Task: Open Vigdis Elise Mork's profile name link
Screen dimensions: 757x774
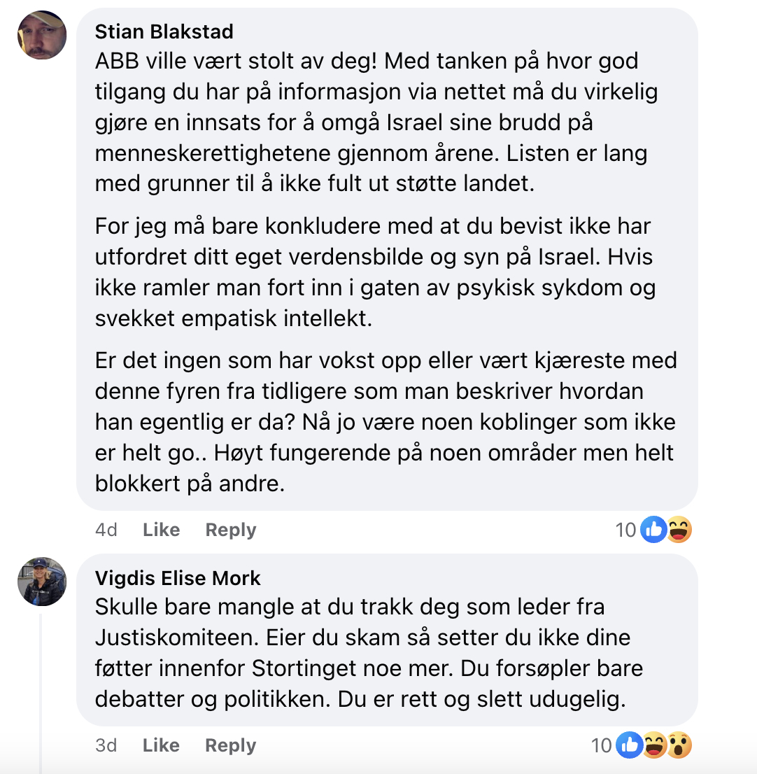Action: (x=178, y=579)
